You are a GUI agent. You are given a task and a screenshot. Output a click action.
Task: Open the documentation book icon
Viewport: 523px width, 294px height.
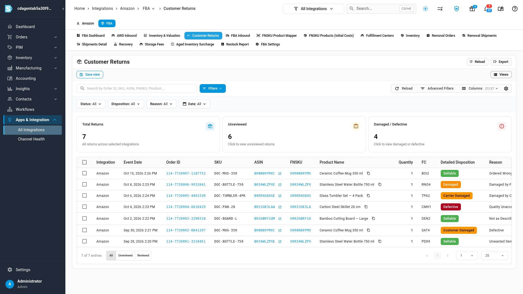coord(500,9)
